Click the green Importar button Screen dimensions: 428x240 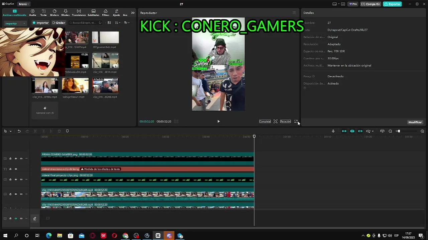(x=40, y=23)
